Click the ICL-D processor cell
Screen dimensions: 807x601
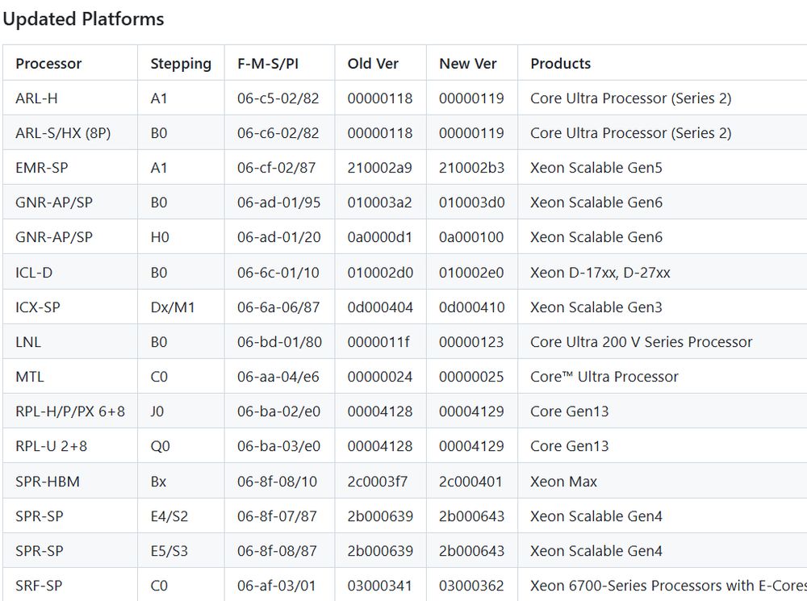[34, 273]
